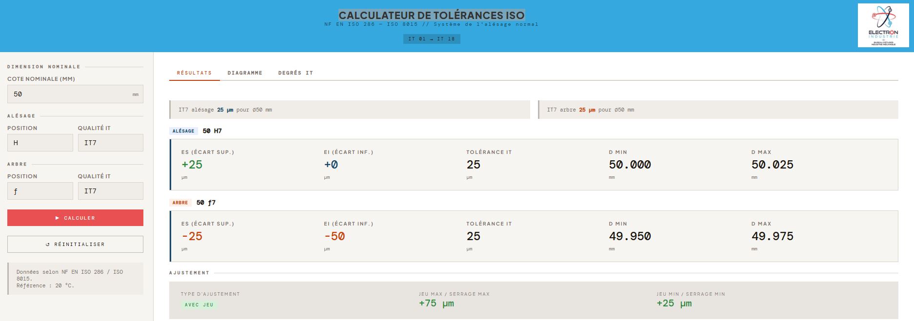Click the Réinitialiser button

(75, 245)
